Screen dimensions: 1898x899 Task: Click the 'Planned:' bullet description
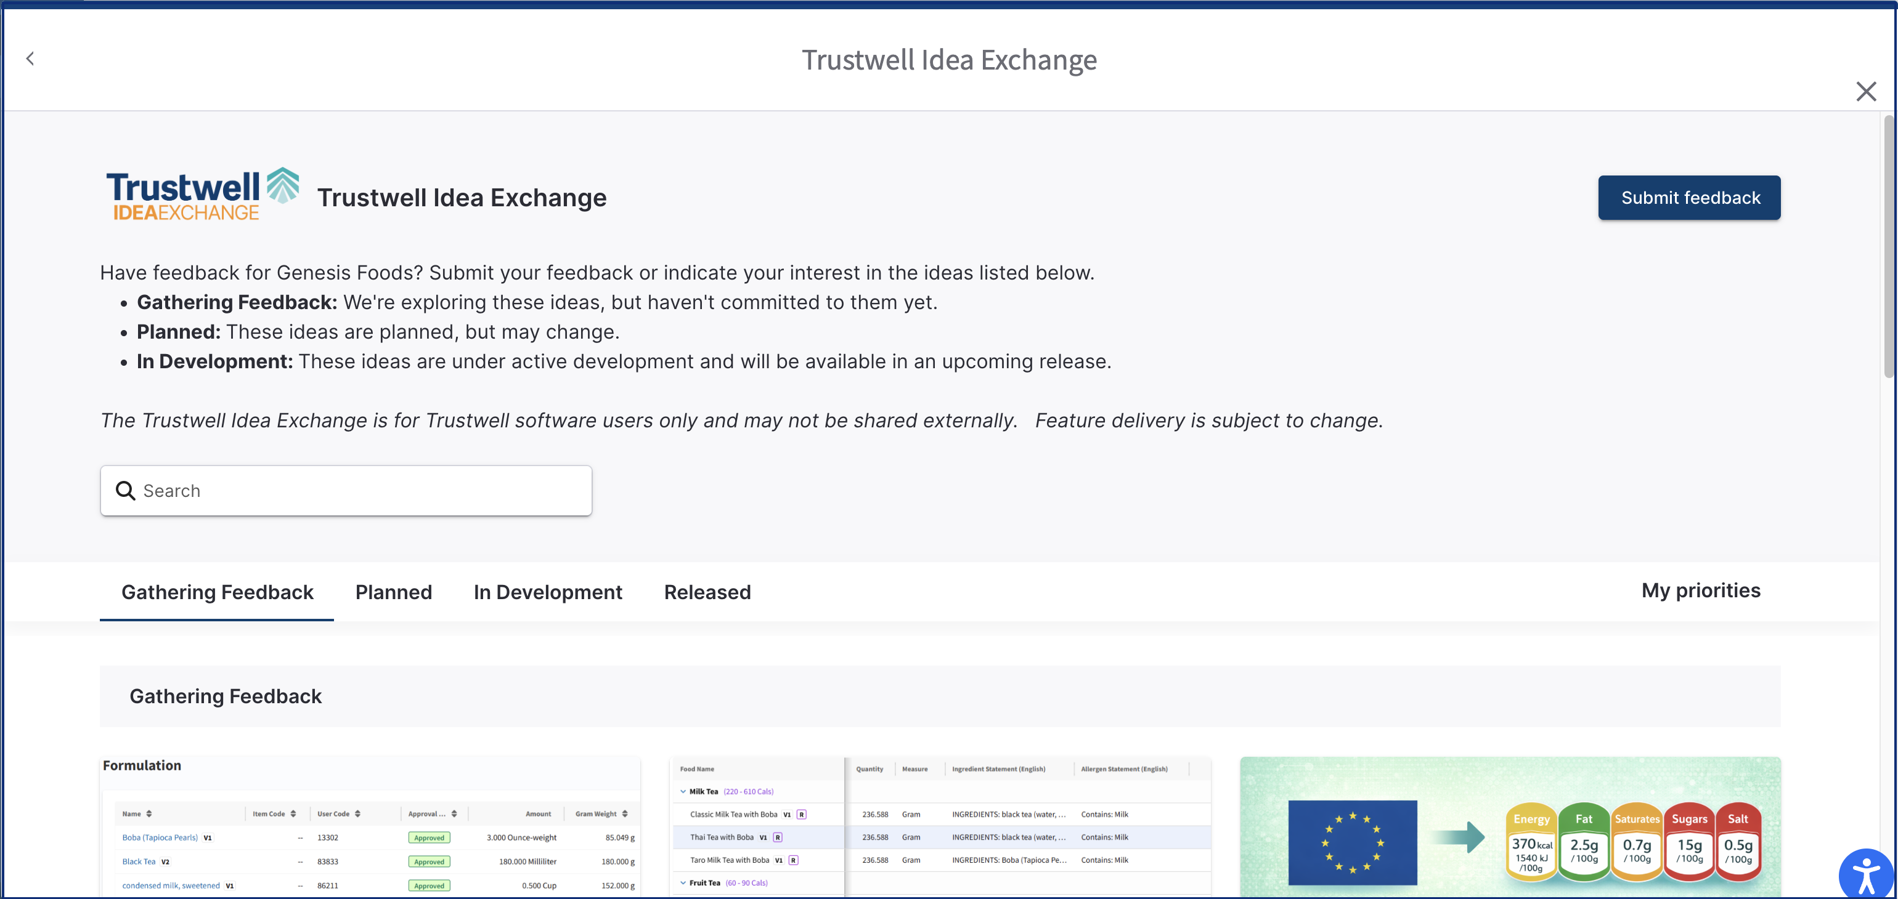click(x=378, y=332)
